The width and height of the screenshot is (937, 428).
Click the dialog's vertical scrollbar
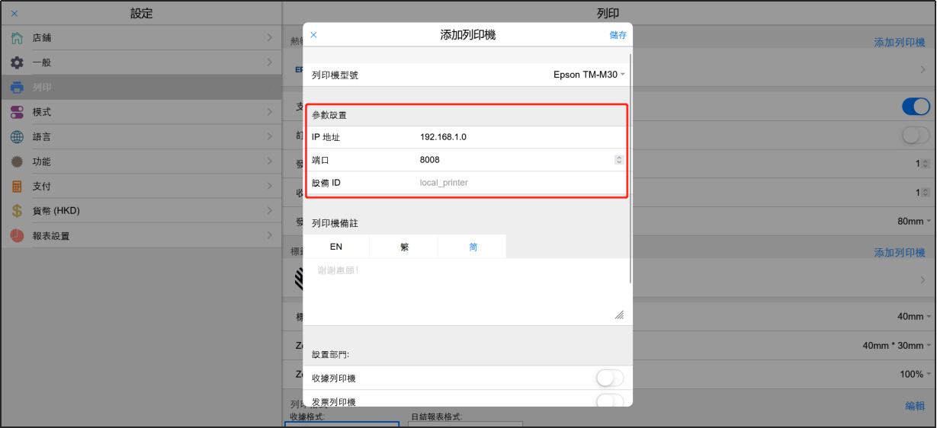coord(630,168)
